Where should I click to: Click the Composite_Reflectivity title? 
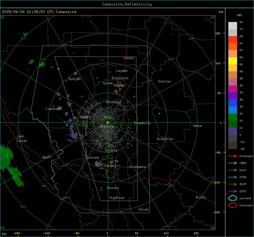point(127,4)
